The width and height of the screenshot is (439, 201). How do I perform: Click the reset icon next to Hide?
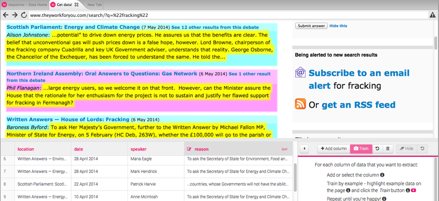(422, 148)
